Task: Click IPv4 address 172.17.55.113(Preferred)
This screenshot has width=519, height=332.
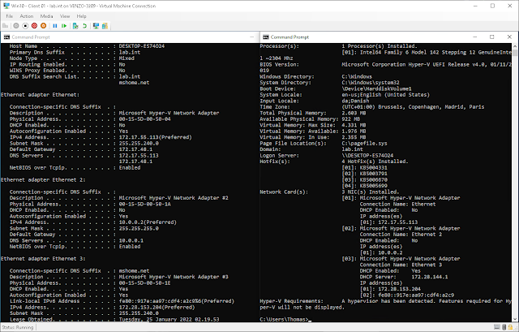Action: (155, 137)
